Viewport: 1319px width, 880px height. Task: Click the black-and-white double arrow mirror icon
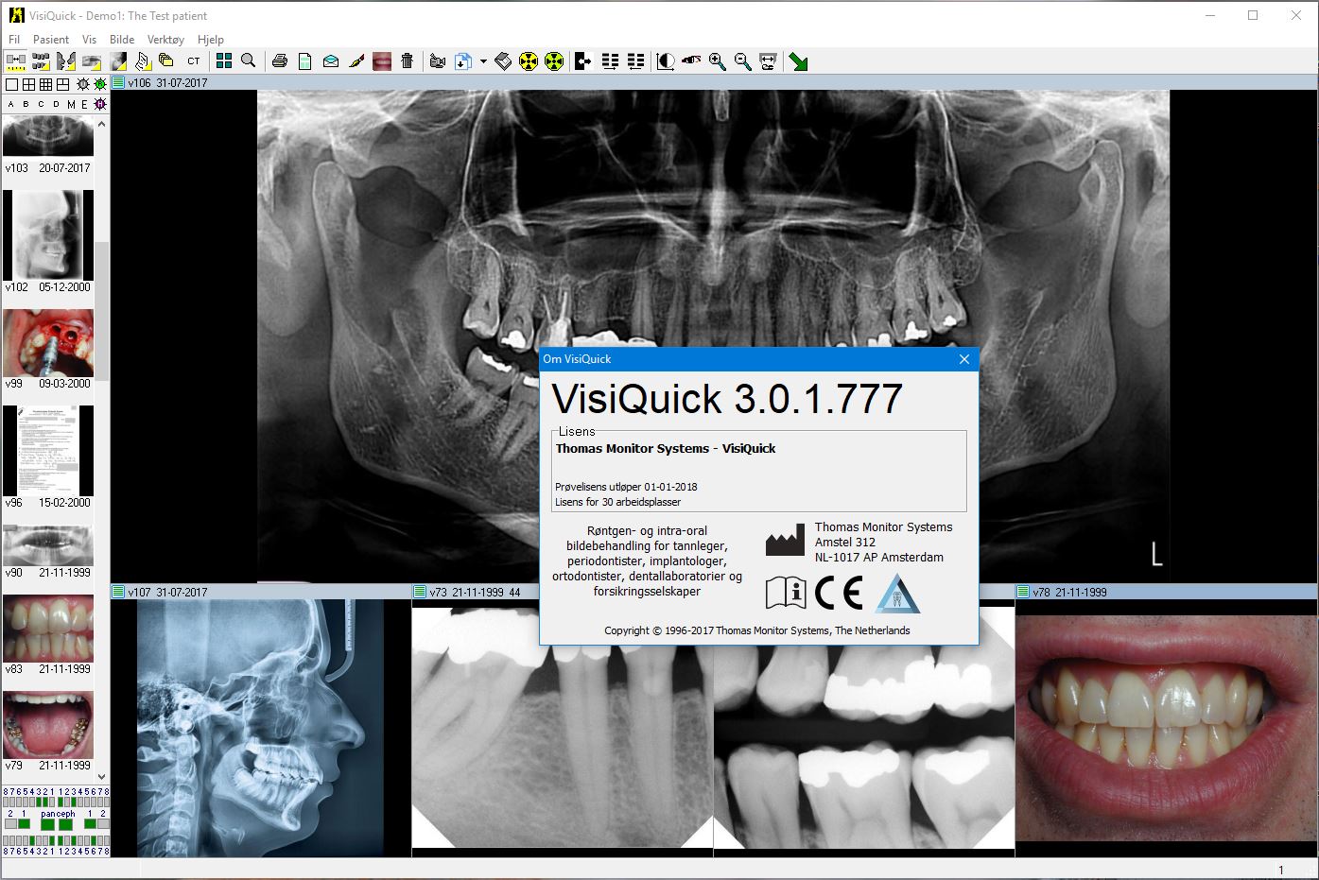tap(583, 61)
